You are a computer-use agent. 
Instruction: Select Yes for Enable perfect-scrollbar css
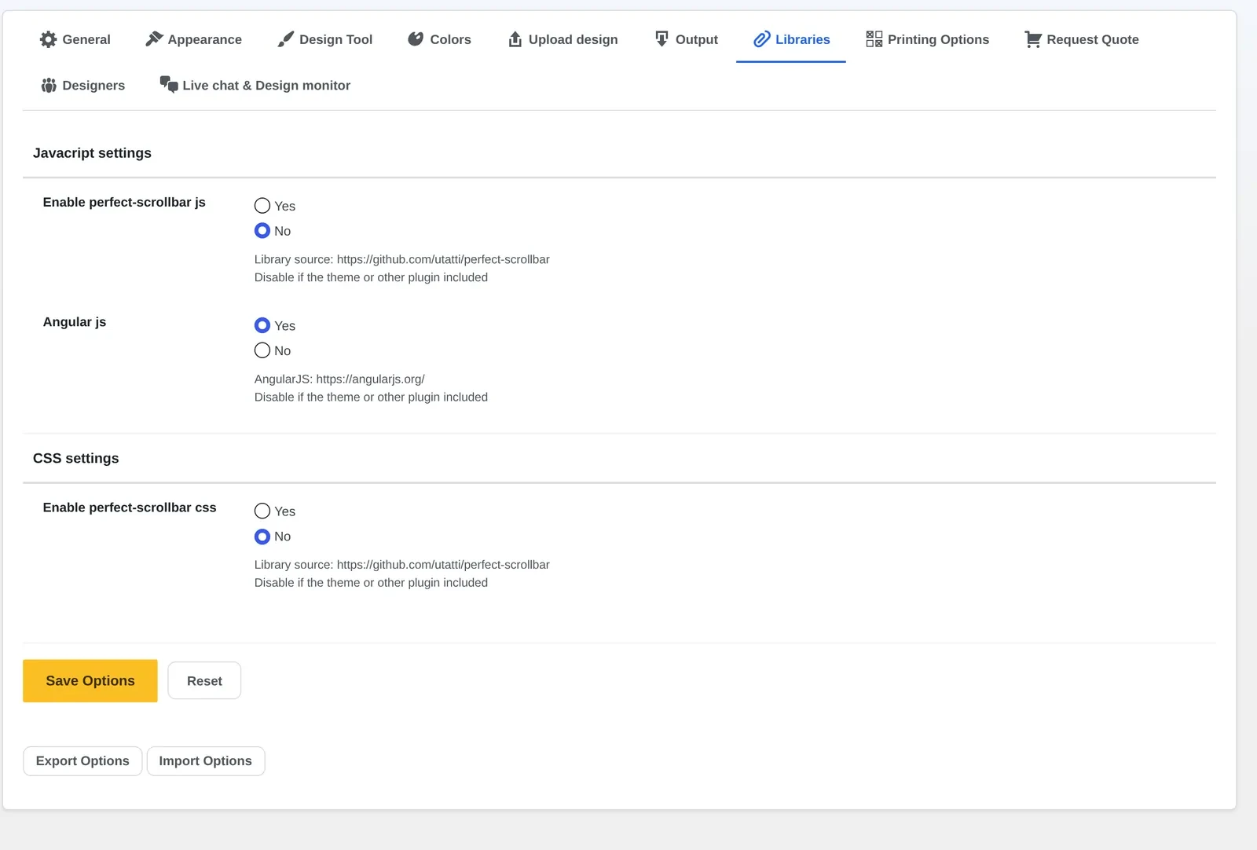tap(262, 511)
